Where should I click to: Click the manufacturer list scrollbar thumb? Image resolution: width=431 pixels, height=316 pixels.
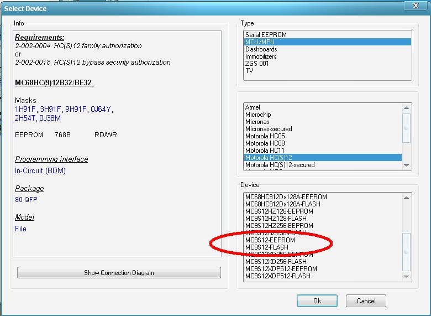tap(406, 128)
